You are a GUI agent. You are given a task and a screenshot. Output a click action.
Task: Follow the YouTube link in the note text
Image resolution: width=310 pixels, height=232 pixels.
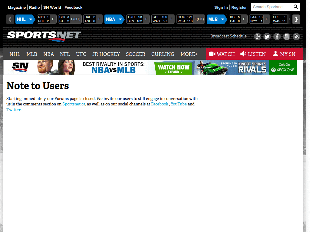(x=179, y=104)
